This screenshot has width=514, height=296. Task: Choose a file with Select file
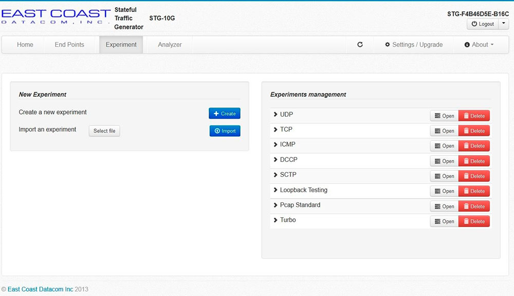point(104,131)
